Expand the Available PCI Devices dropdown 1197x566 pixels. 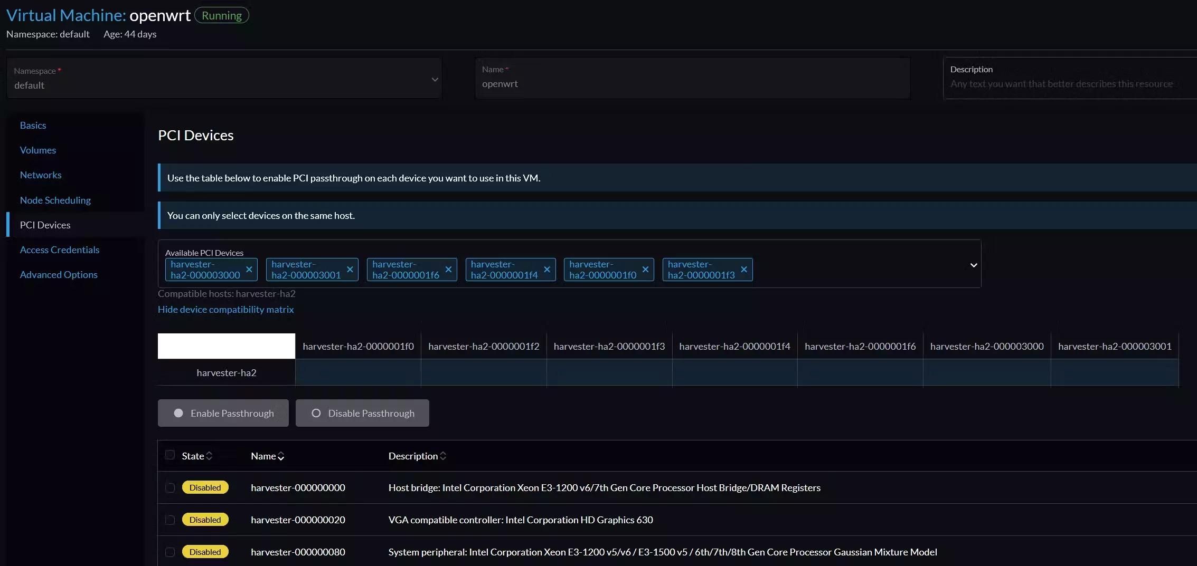coord(973,265)
